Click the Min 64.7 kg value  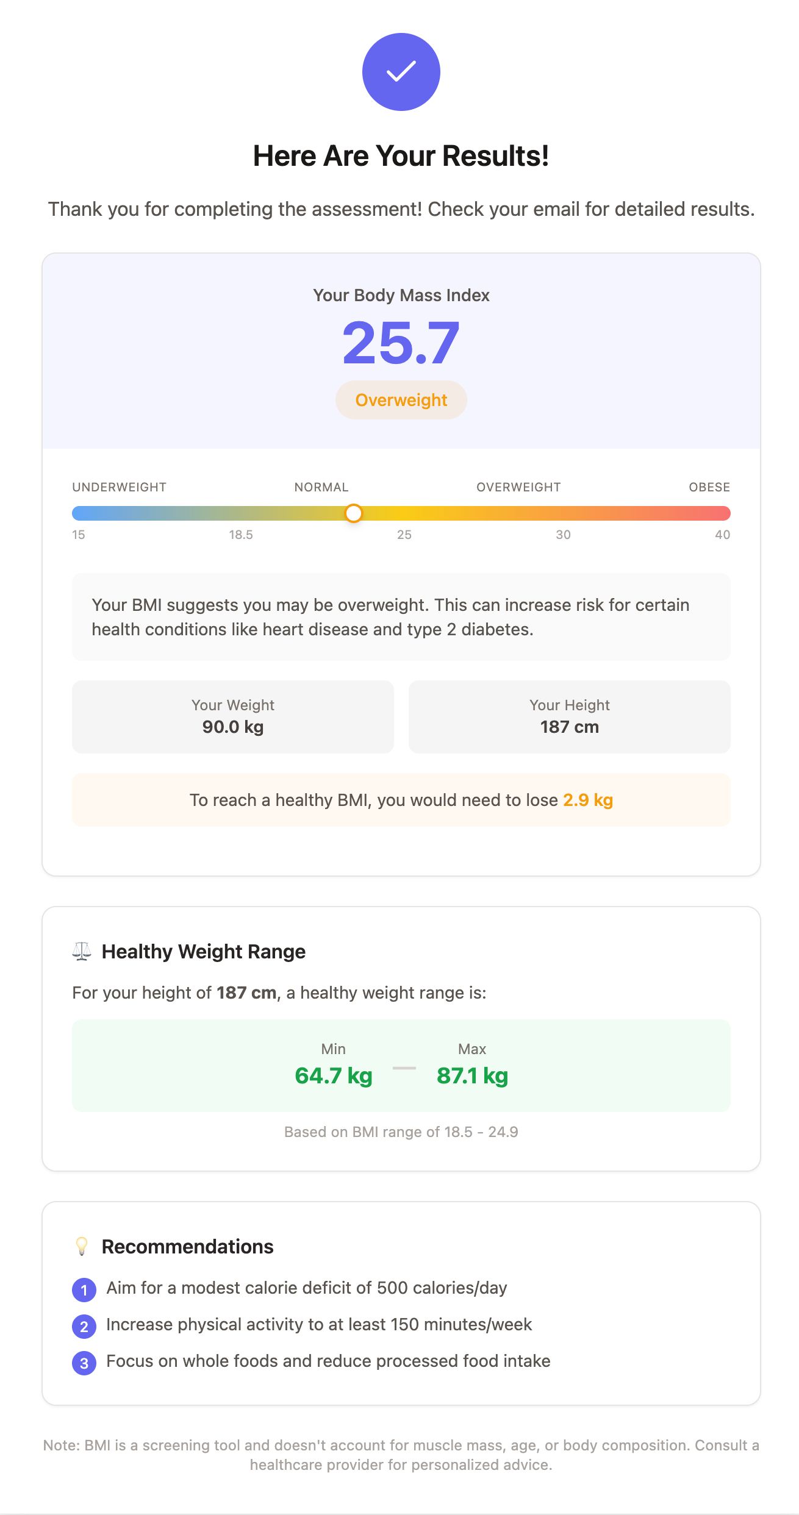tap(334, 1075)
